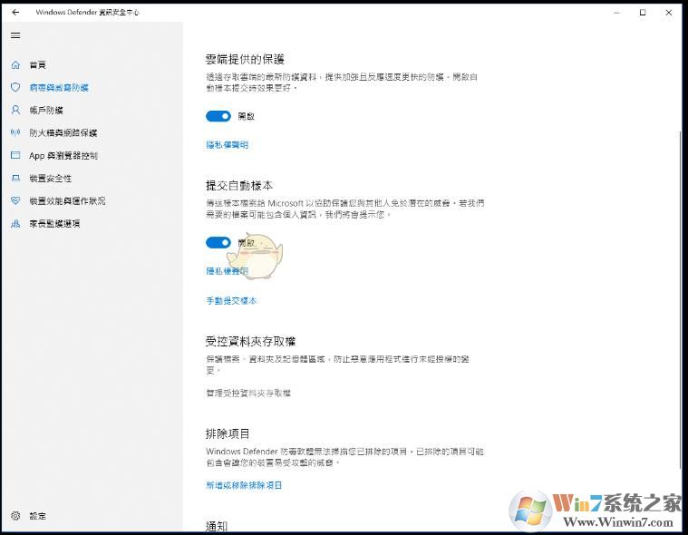This screenshot has height=535, width=688.
Task: Click the 家長監護選項 family icon
Action: 15,223
